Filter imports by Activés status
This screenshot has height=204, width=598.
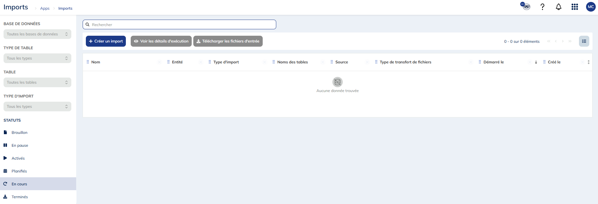(x=18, y=158)
